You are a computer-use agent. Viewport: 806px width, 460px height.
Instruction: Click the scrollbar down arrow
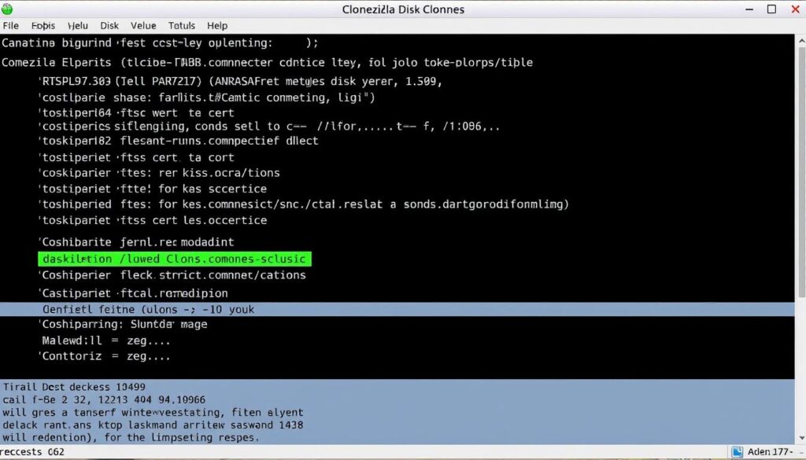[x=800, y=439]
